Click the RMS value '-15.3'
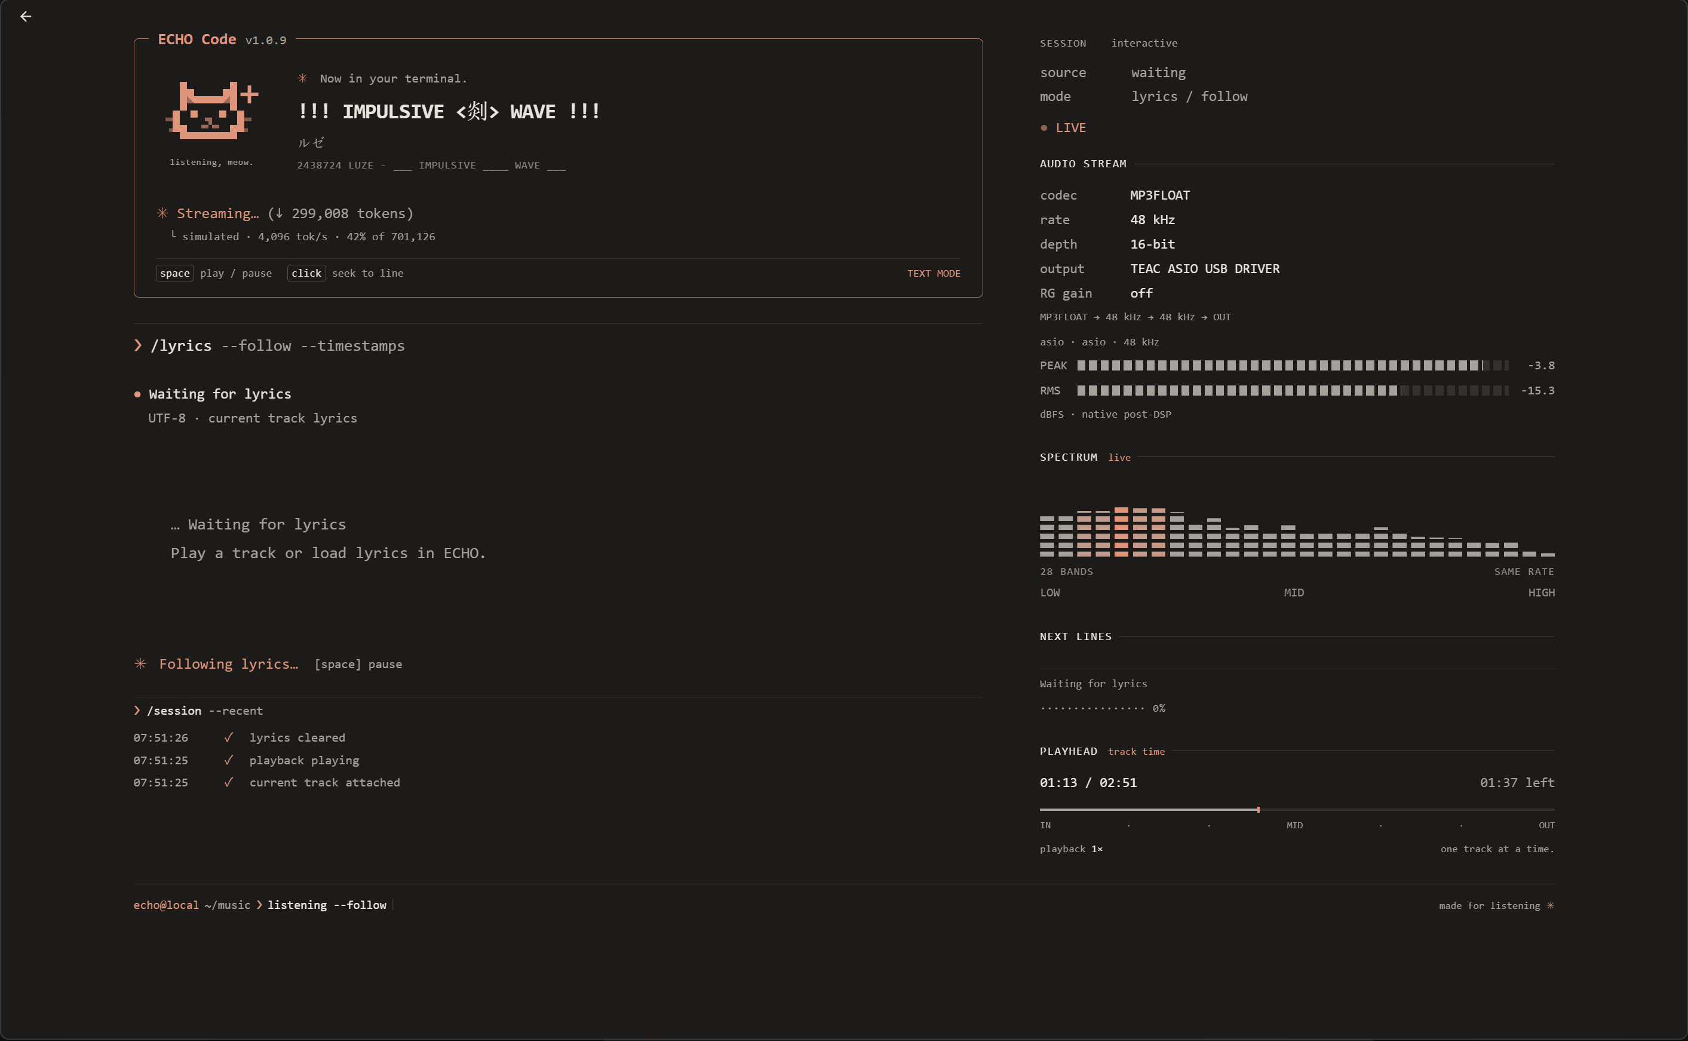Image resolution: width=1688 pixels, height=1041 pixels. pyautogui.click(x=1537, y=390)
